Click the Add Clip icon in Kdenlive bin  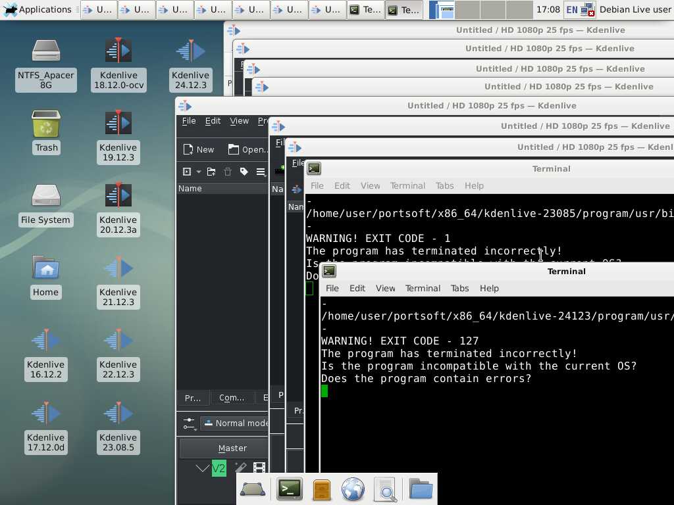tap(186, 172)
